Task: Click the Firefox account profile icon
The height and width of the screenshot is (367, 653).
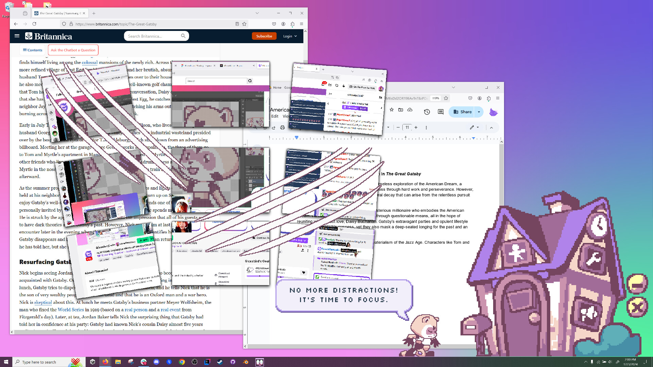Action: point(283,24)
